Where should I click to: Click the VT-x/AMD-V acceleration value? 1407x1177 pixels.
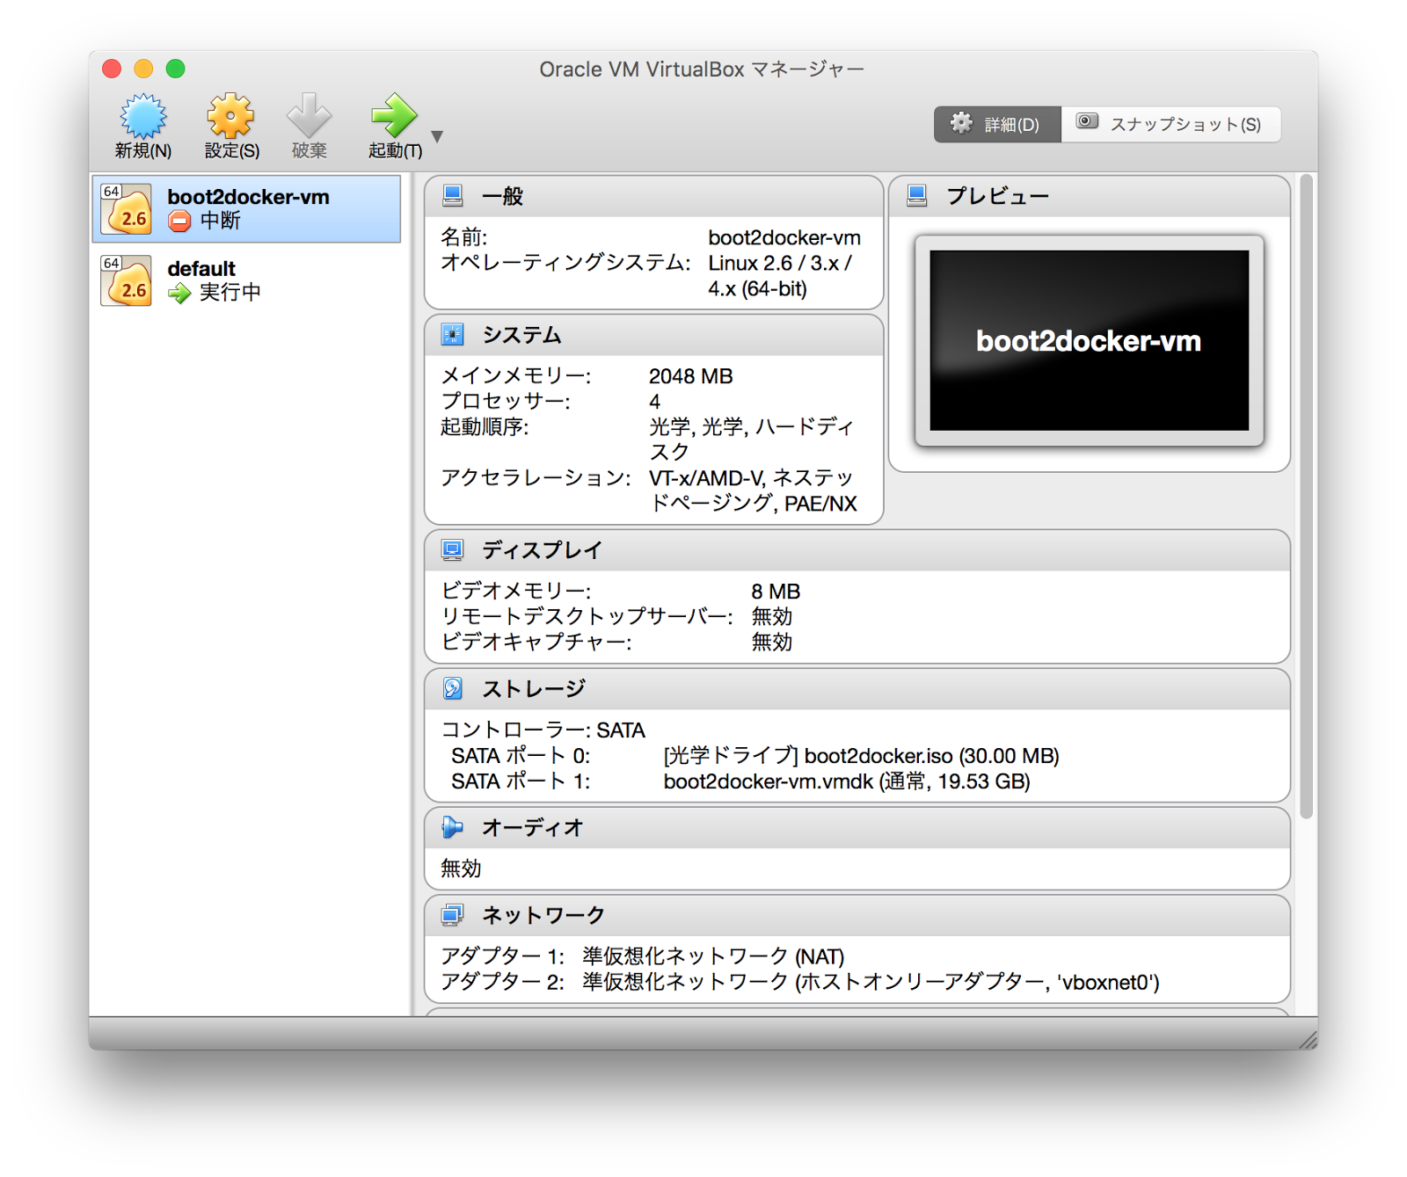point(753,490)
